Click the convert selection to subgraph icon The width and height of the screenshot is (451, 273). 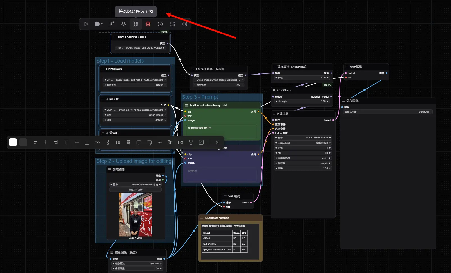pos(136,24)
